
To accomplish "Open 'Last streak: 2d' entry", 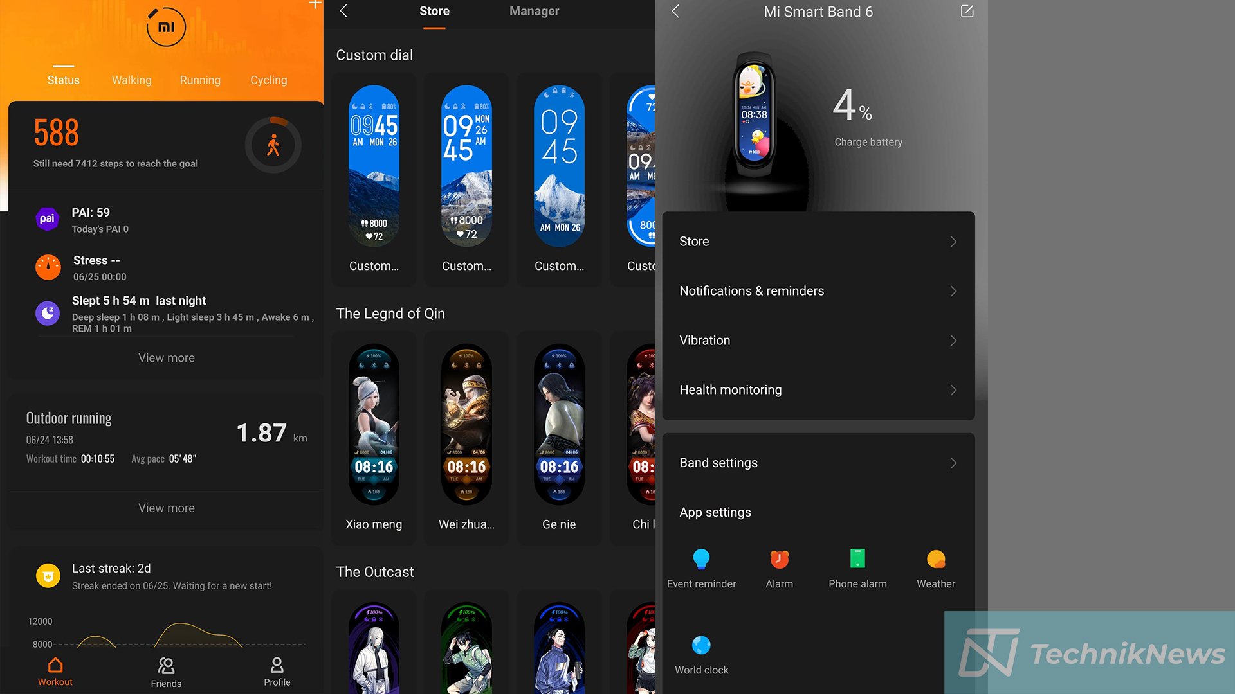I will click(111, 569).
